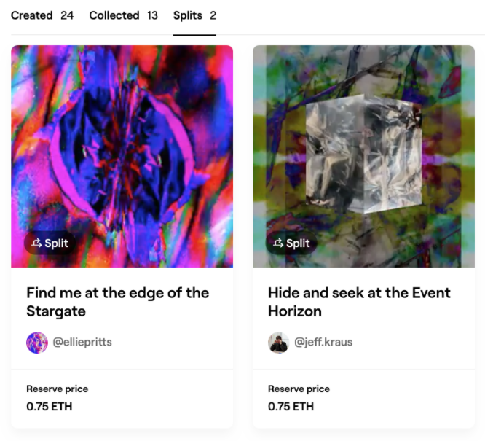This screenshot has width=485, height=441.
Task: Open the Collected tab
Action: click(114, 15)
